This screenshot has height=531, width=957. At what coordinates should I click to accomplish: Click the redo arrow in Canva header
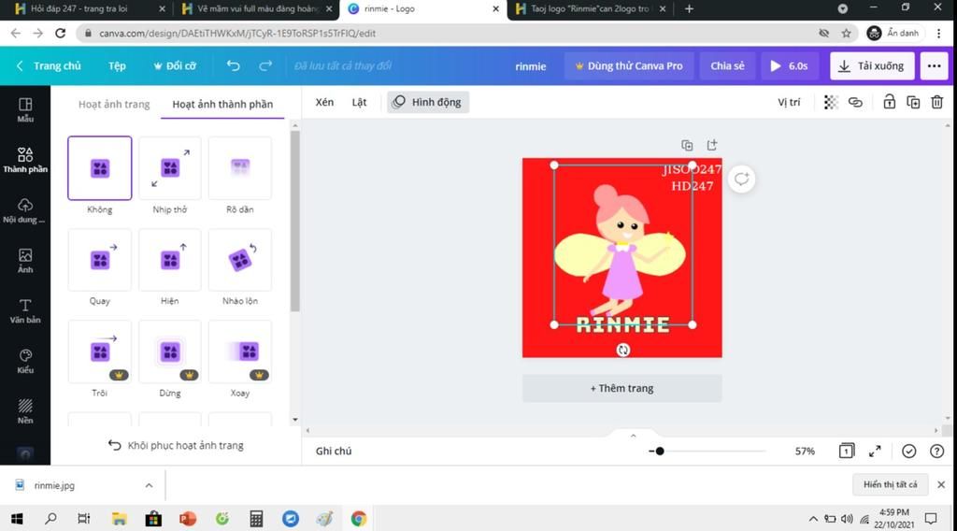tap(265, 65)
